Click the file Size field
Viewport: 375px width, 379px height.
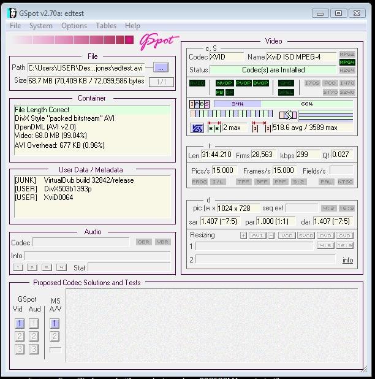click(x=86, y=81)
